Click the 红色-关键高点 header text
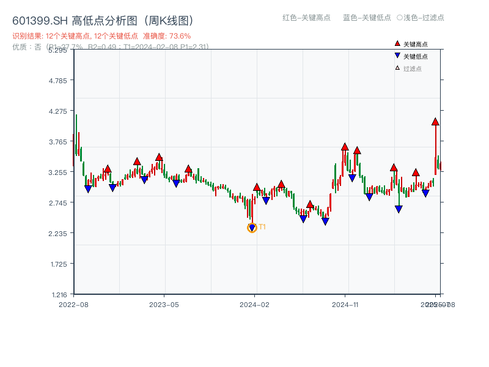489x367 pixels. pyautogui.click(x=306, y=18)
